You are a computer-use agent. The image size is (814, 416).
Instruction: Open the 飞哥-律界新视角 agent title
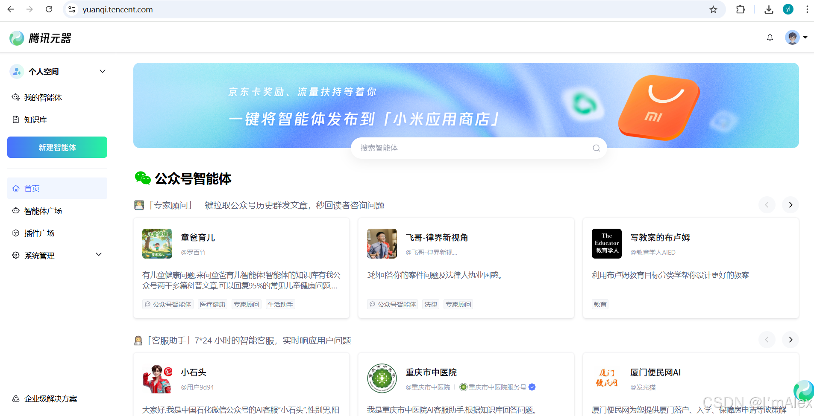[x=437, y=237]
